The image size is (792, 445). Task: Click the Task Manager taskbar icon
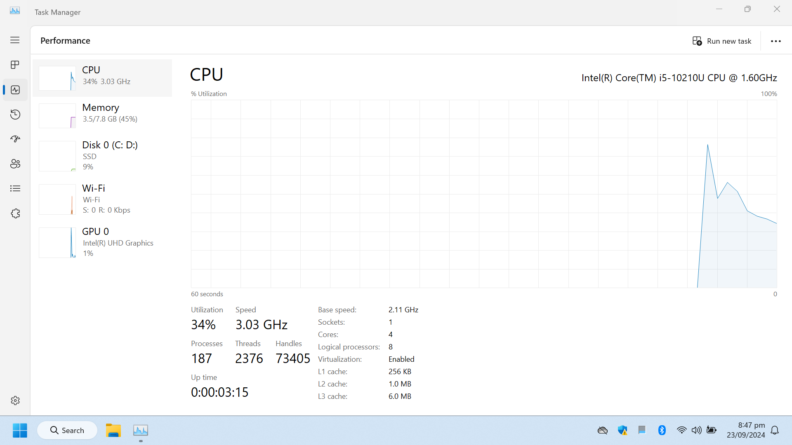(141, 430)
